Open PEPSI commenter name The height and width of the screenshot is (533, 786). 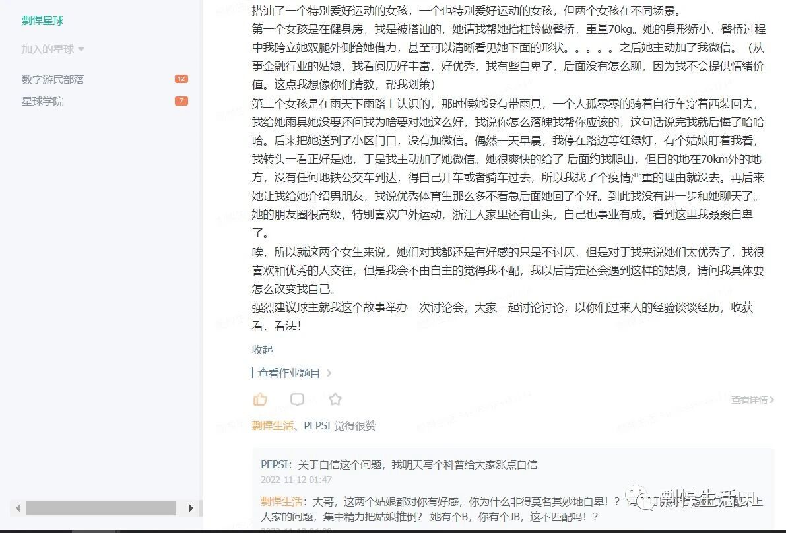point(275,464)
